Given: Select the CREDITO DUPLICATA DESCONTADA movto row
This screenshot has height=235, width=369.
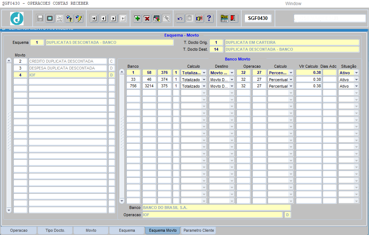Looking at the screenshot, I should 68,61.
